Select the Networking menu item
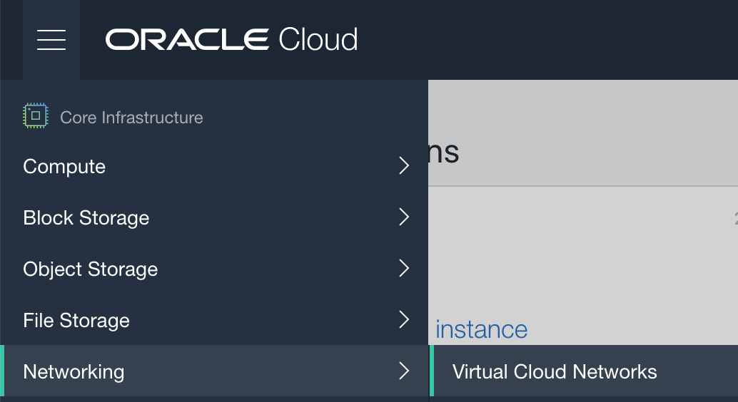Image resolution: width=738 pixels, height=402 pixels. 74,372
